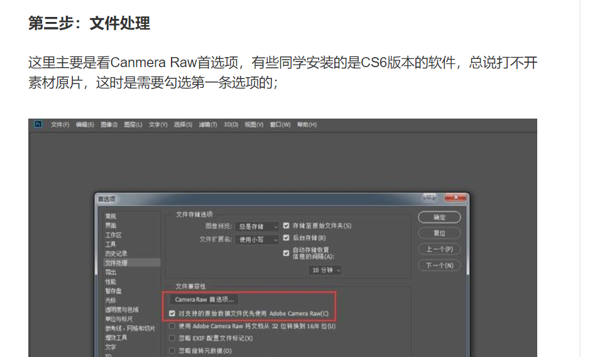This screenshot has width=612, height=357.
Task: Toggle 自动存储恢复信息的间隔 checkbox
Action: [x=286, y=253]
